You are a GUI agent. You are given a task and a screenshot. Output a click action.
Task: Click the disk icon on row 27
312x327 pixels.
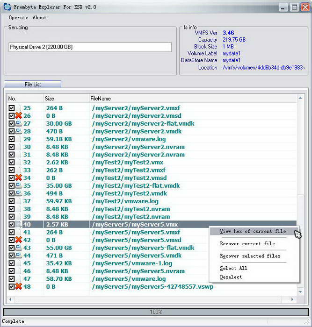[19, 123]
